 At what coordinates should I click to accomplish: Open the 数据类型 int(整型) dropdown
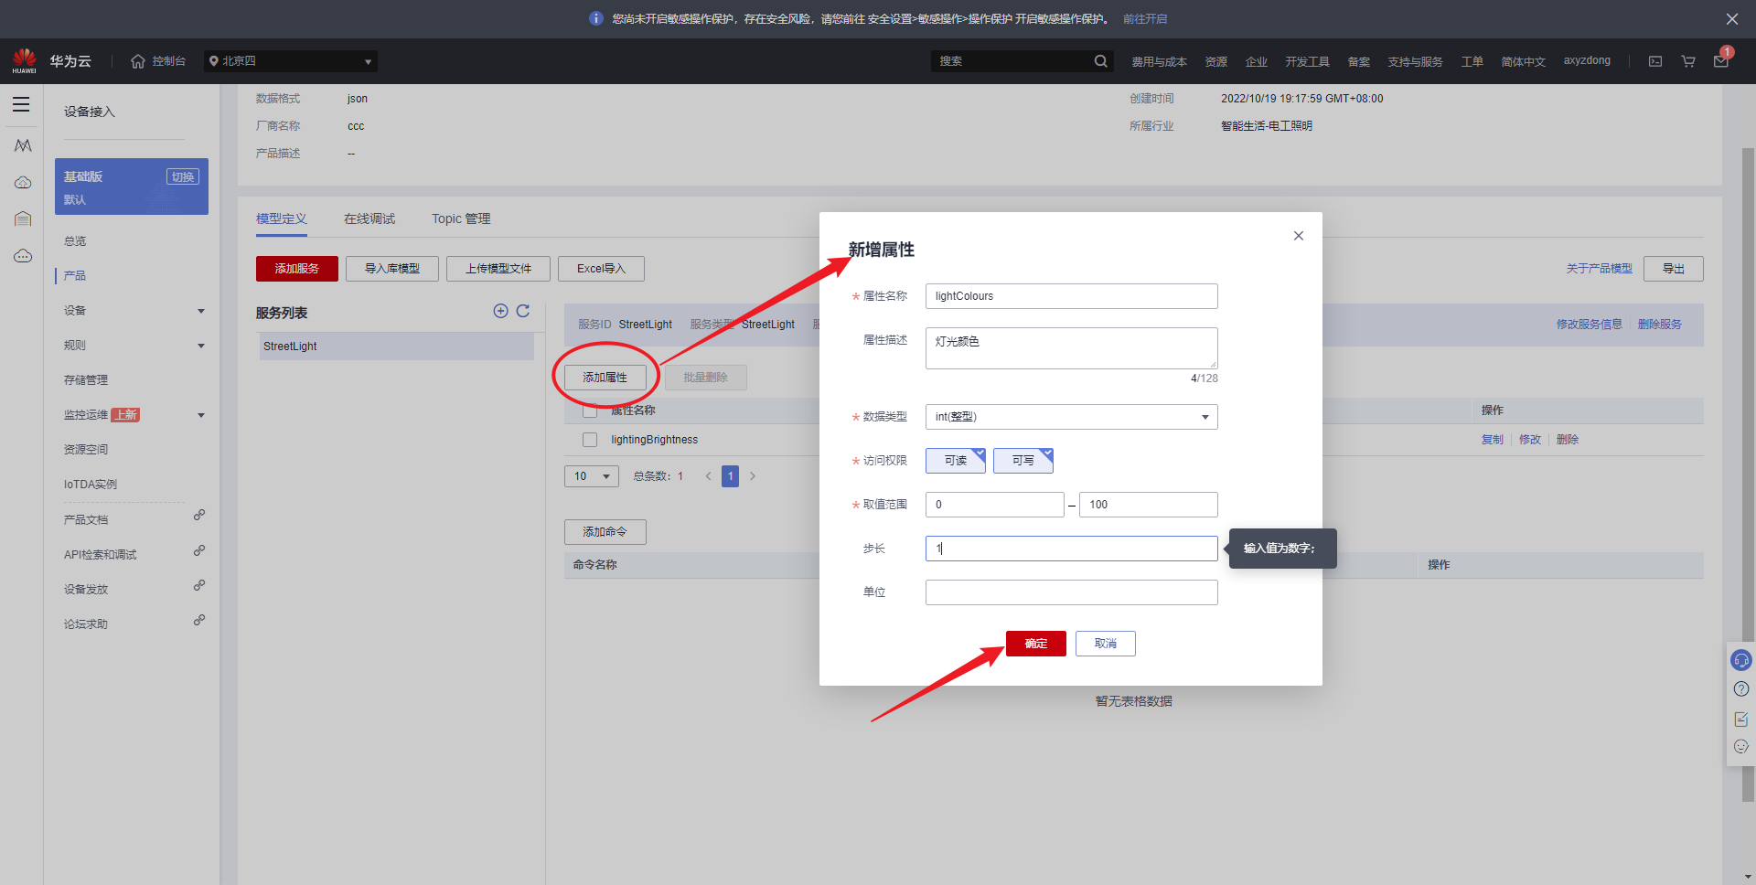1072,417
